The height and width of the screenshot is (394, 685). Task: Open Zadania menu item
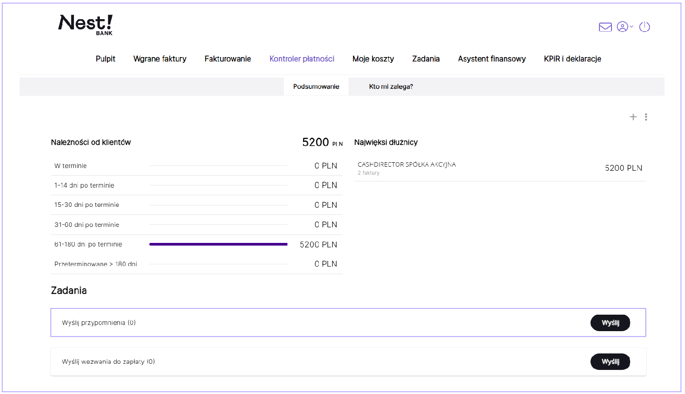(x=426, y=59)
